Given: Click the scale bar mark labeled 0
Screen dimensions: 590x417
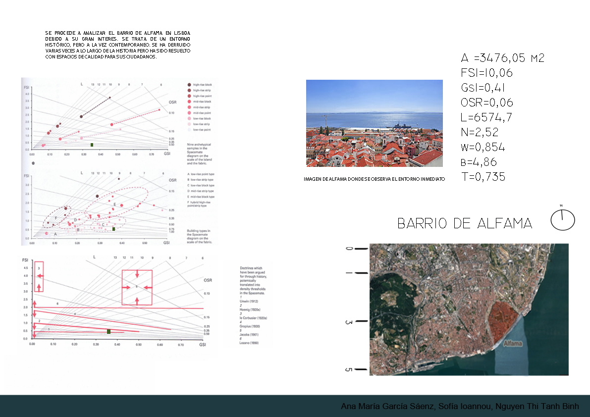Looking at the screenshot, I should click(357, 249).
